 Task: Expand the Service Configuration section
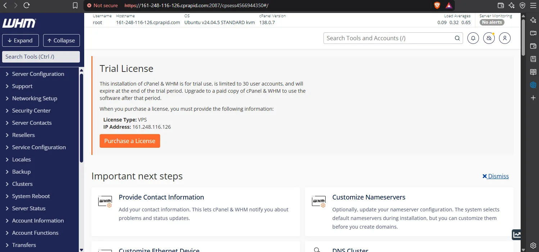point(39,147)
